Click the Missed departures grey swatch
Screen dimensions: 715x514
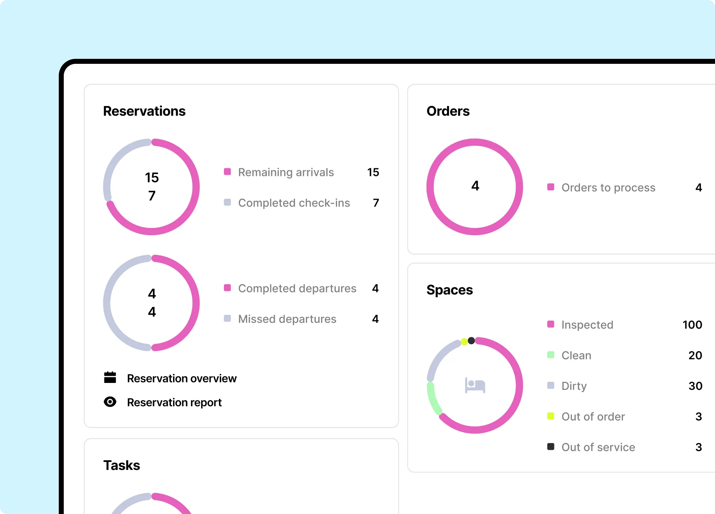(227, 319)
